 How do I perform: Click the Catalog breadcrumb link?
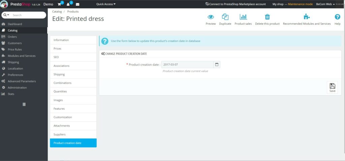pos(57,12)
